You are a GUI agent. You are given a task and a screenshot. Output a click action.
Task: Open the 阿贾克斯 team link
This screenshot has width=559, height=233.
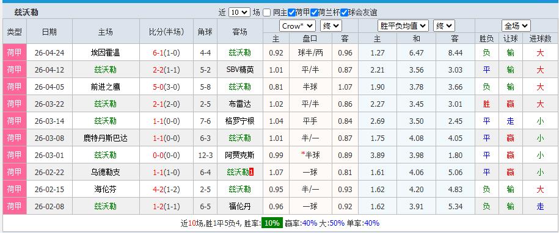240,156
